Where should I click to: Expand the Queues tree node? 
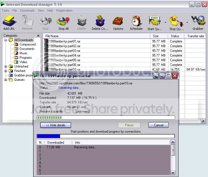tap(6, 80)
